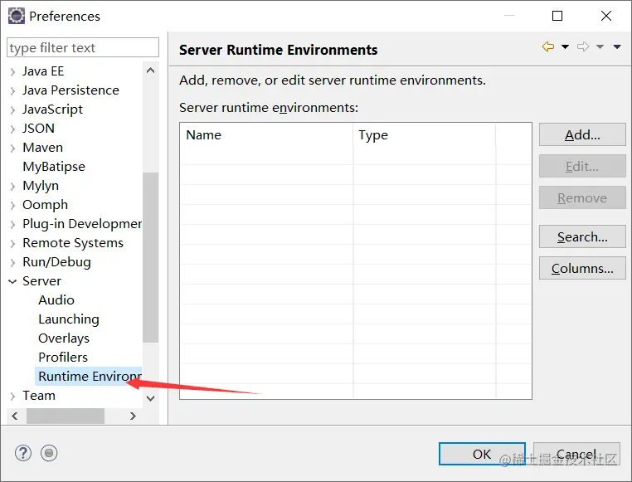This screenshot has width=632, height=482.
Task: Click the type filter text field
Action: (x=83, y=47)
